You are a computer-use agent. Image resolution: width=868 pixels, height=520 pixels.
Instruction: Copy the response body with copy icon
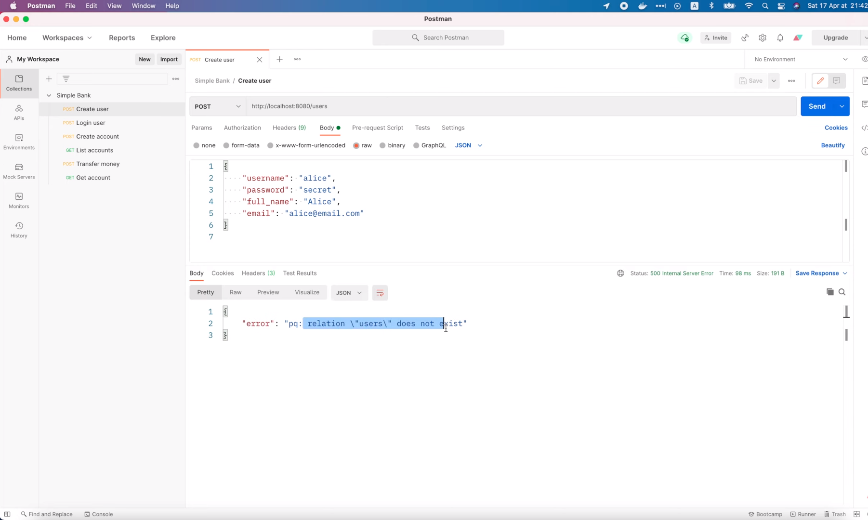coord(830,292)
